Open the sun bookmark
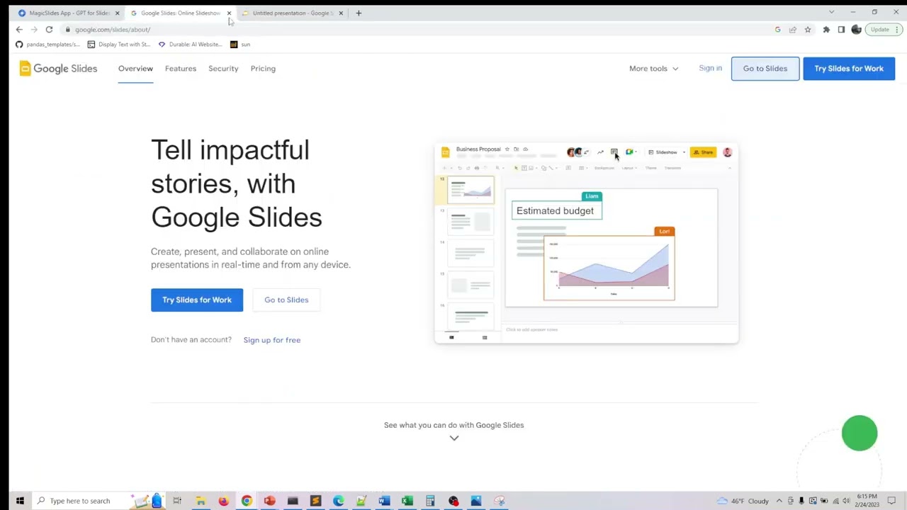The image size is (907, 510). (x=240, y=45)
